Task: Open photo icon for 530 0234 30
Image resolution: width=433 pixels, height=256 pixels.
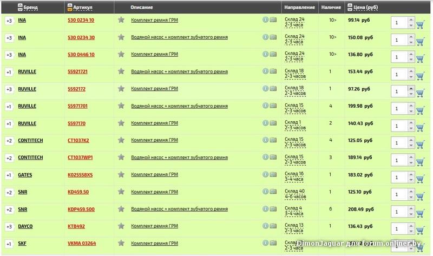Action: [x=273, y=37]
